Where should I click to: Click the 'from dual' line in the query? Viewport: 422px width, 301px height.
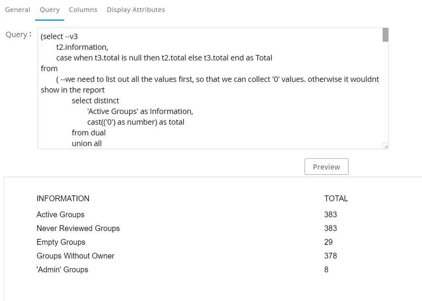[89, 133]
